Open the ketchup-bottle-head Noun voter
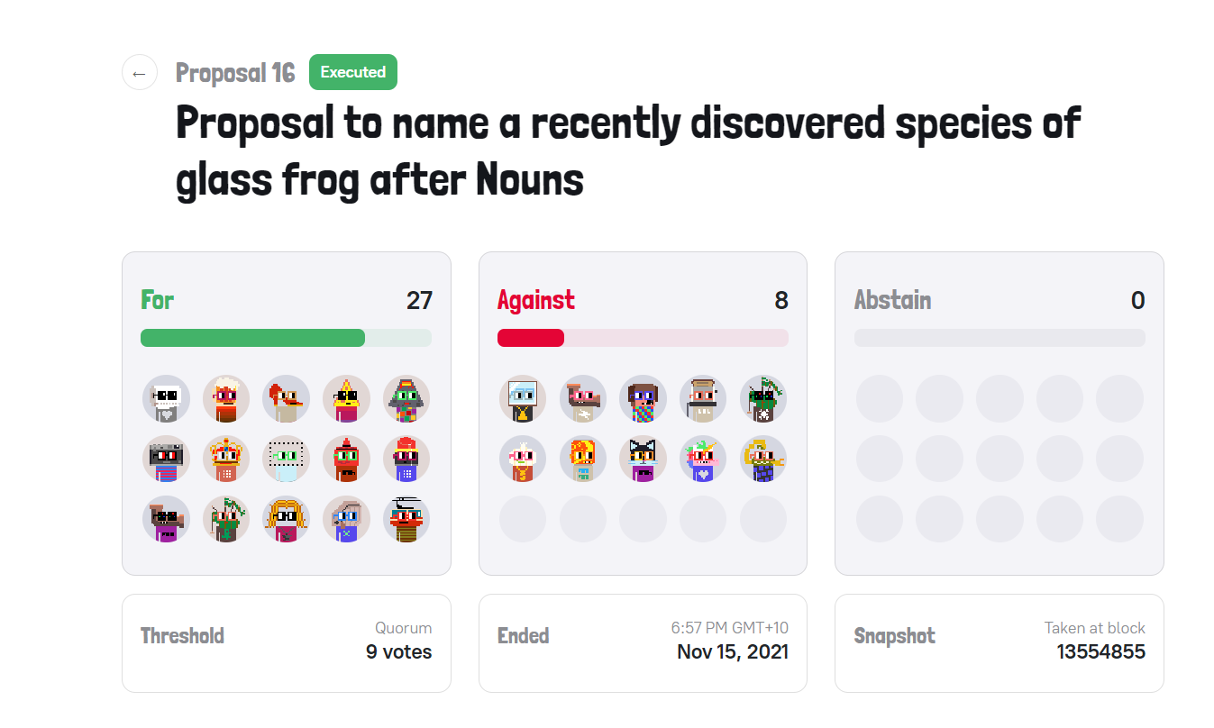This screenshot has width=1214, height=728. tap(346, 459)
